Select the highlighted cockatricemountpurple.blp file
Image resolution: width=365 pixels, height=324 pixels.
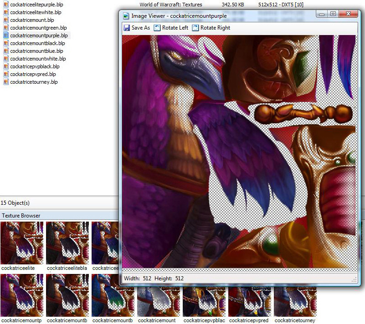(39, 35)
